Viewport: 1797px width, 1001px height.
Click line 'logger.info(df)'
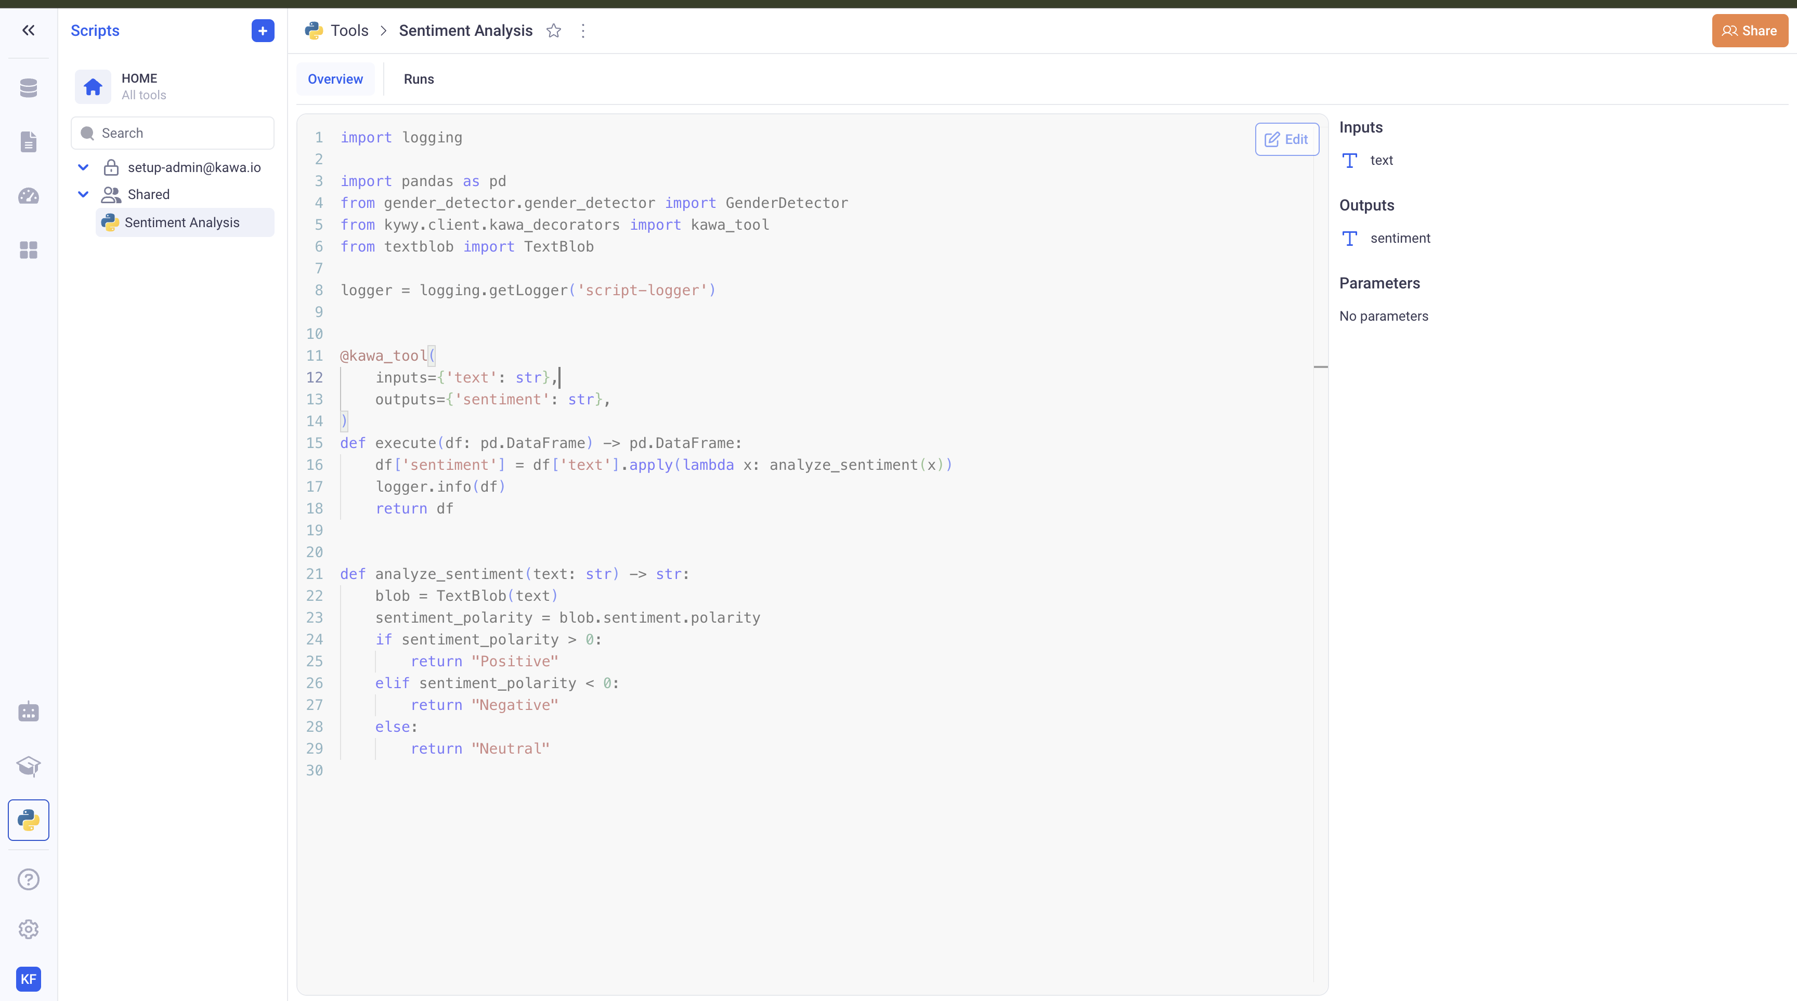pyautogui.click(x=440, y=488)
